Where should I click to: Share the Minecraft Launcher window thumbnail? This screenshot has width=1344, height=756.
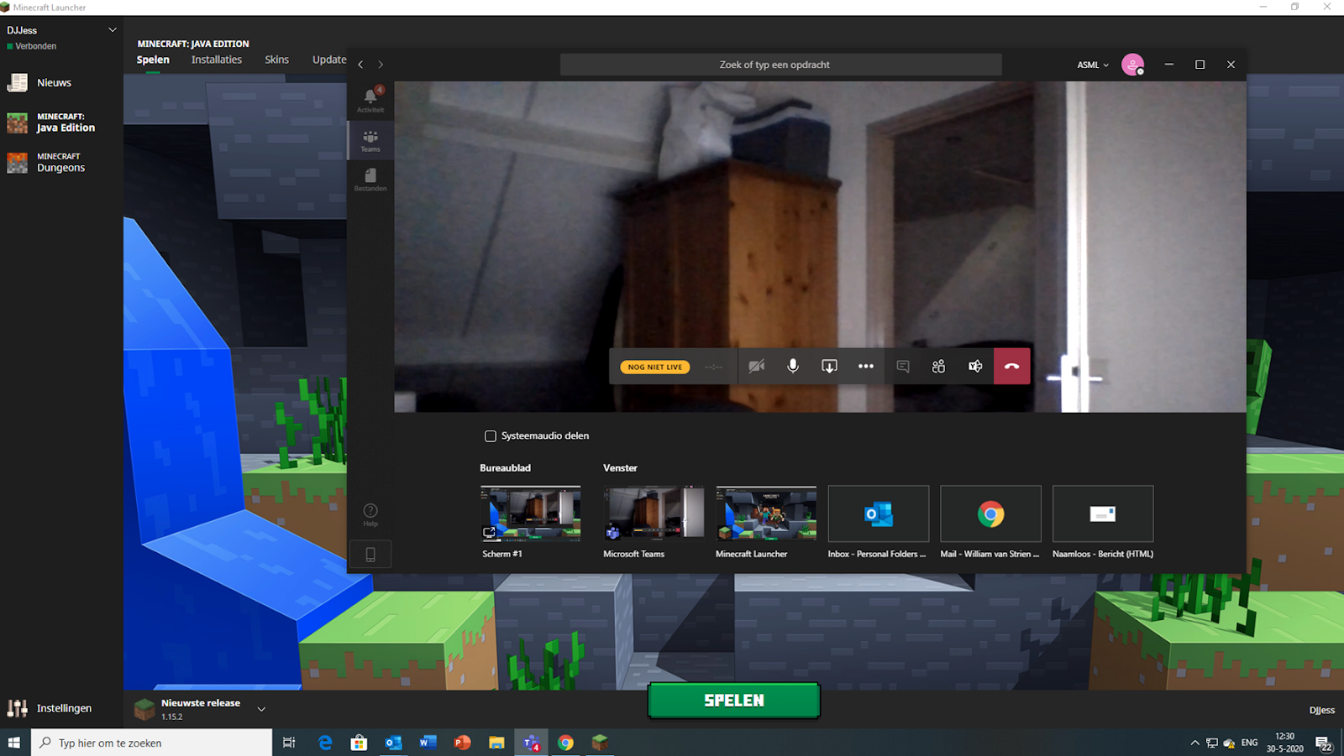point(766,514)
